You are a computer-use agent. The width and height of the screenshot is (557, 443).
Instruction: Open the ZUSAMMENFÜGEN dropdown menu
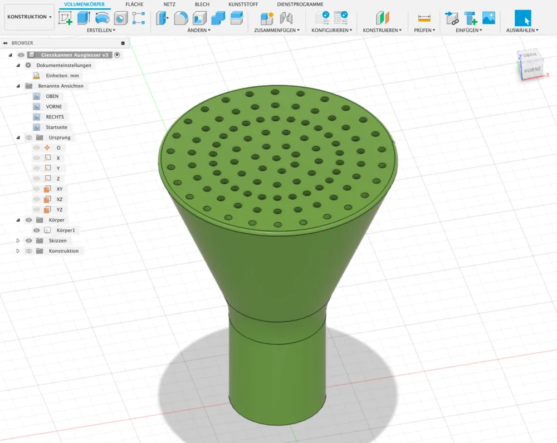click(x=277, y=30)
